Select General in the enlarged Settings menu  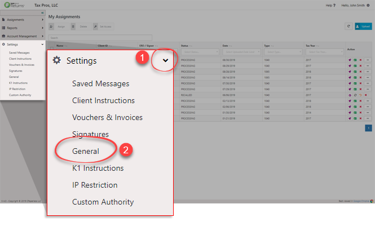pyautogui.click(x=86, y=151)
